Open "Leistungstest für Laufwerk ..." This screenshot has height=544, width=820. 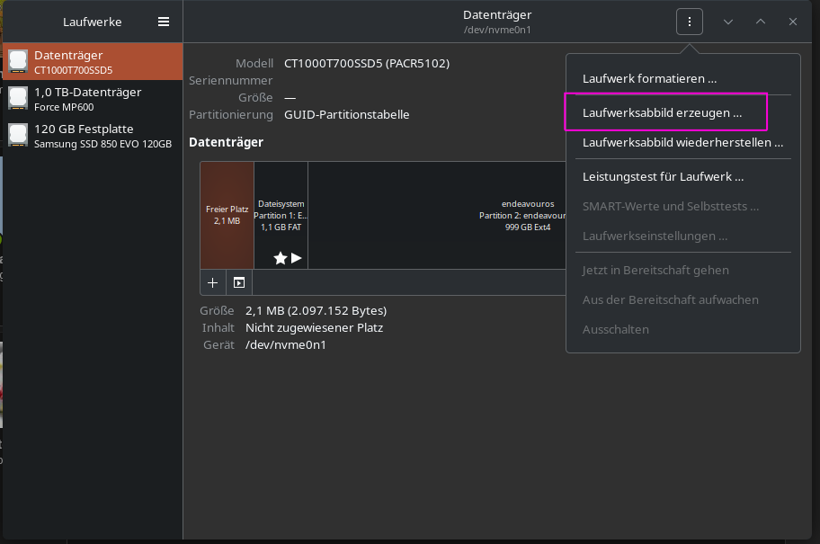[663, 176]
